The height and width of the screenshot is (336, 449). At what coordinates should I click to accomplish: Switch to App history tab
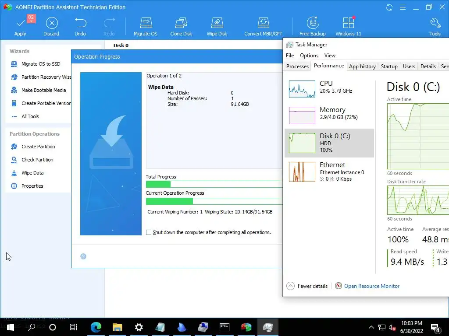[362, 66]
